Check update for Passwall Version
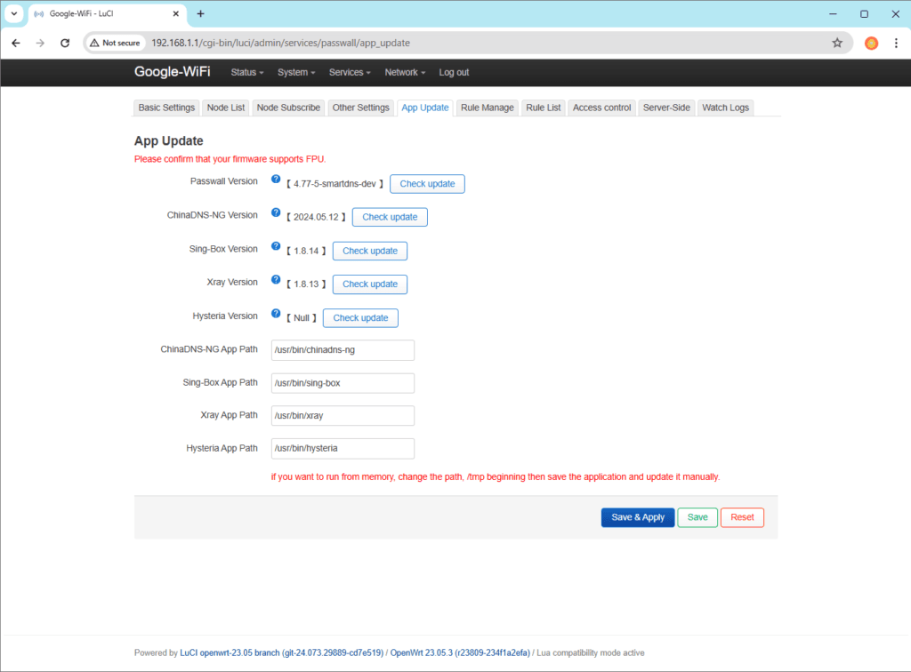911x672 pixels. click(427, 184)
